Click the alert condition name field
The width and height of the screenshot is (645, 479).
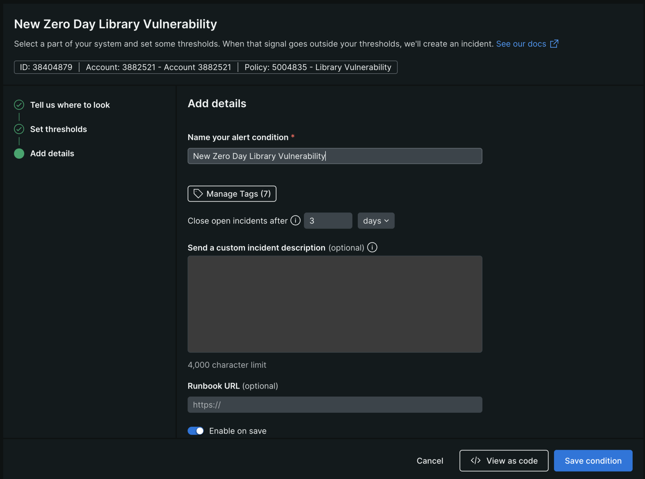tap(335, 156)
